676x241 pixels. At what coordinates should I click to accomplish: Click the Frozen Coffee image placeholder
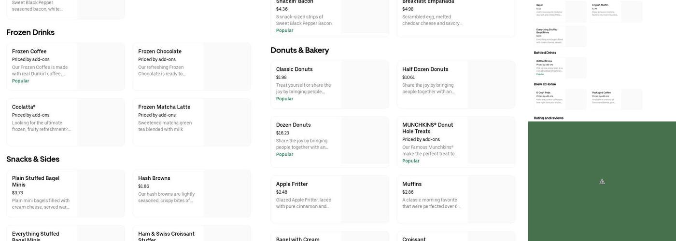tap(101, 67)
